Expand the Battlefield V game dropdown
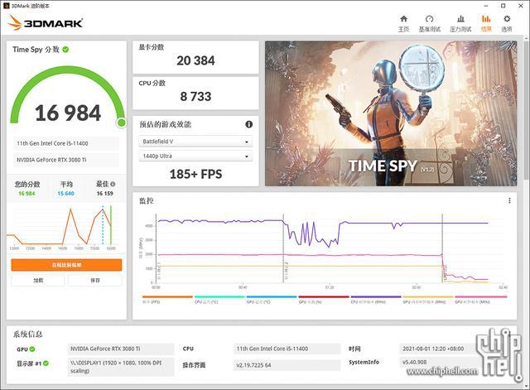Image resolution: width=530 pixels, height=390 pixels. pos(195,141)
